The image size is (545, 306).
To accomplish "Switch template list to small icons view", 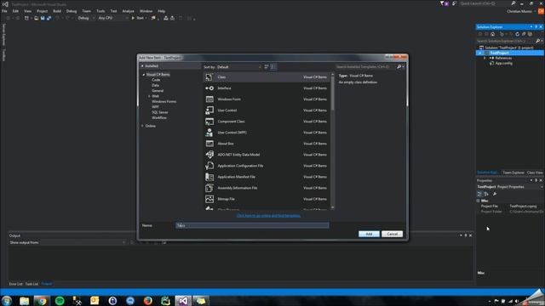I will (267, 66).
